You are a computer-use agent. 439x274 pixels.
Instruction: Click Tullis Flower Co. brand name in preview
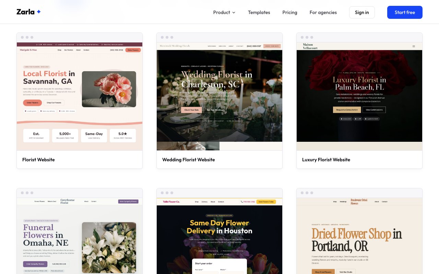(171, 202)
